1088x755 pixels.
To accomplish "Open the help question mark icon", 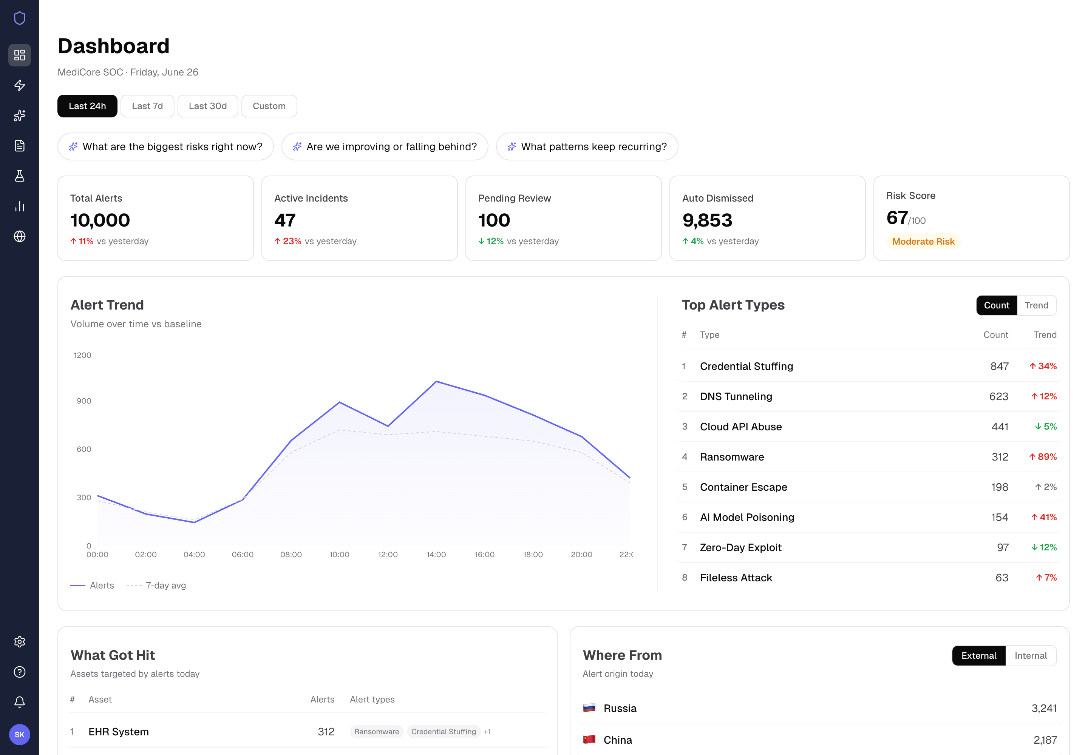I will [19, 672].
